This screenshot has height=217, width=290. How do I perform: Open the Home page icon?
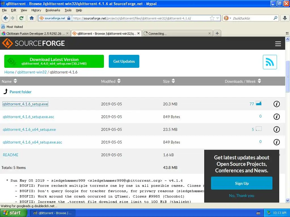(32, 18)
